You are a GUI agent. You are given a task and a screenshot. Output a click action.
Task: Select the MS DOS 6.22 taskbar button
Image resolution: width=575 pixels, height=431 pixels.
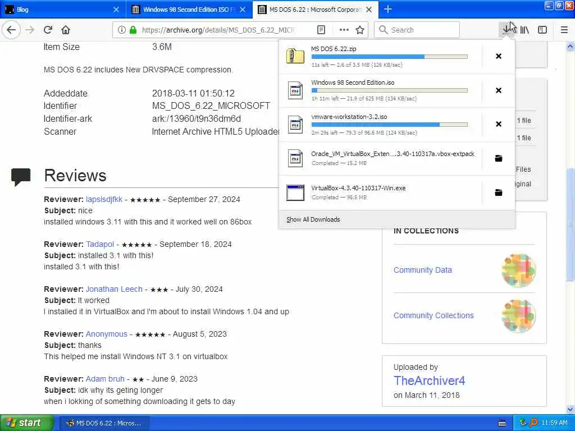coord(104,423)
